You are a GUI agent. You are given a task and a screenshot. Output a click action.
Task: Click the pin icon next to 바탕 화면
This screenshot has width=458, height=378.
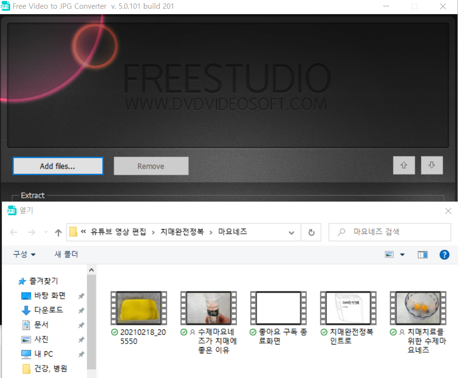(81, 296)
